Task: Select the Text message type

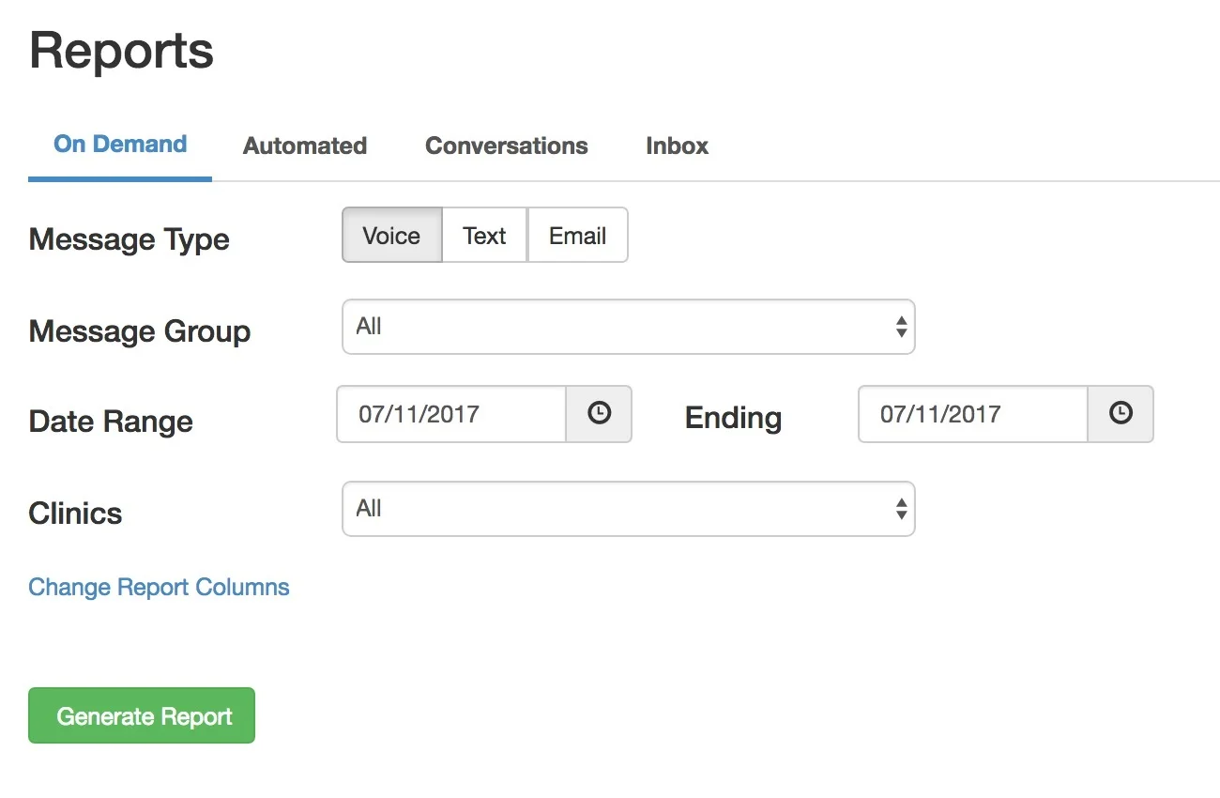Action: pyautogui.click(x=484, y=236)
